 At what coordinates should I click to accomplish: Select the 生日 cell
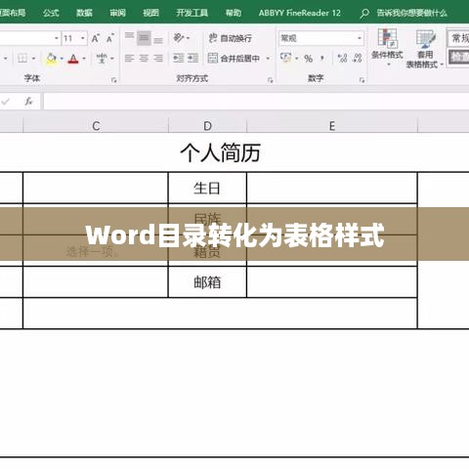207,188
